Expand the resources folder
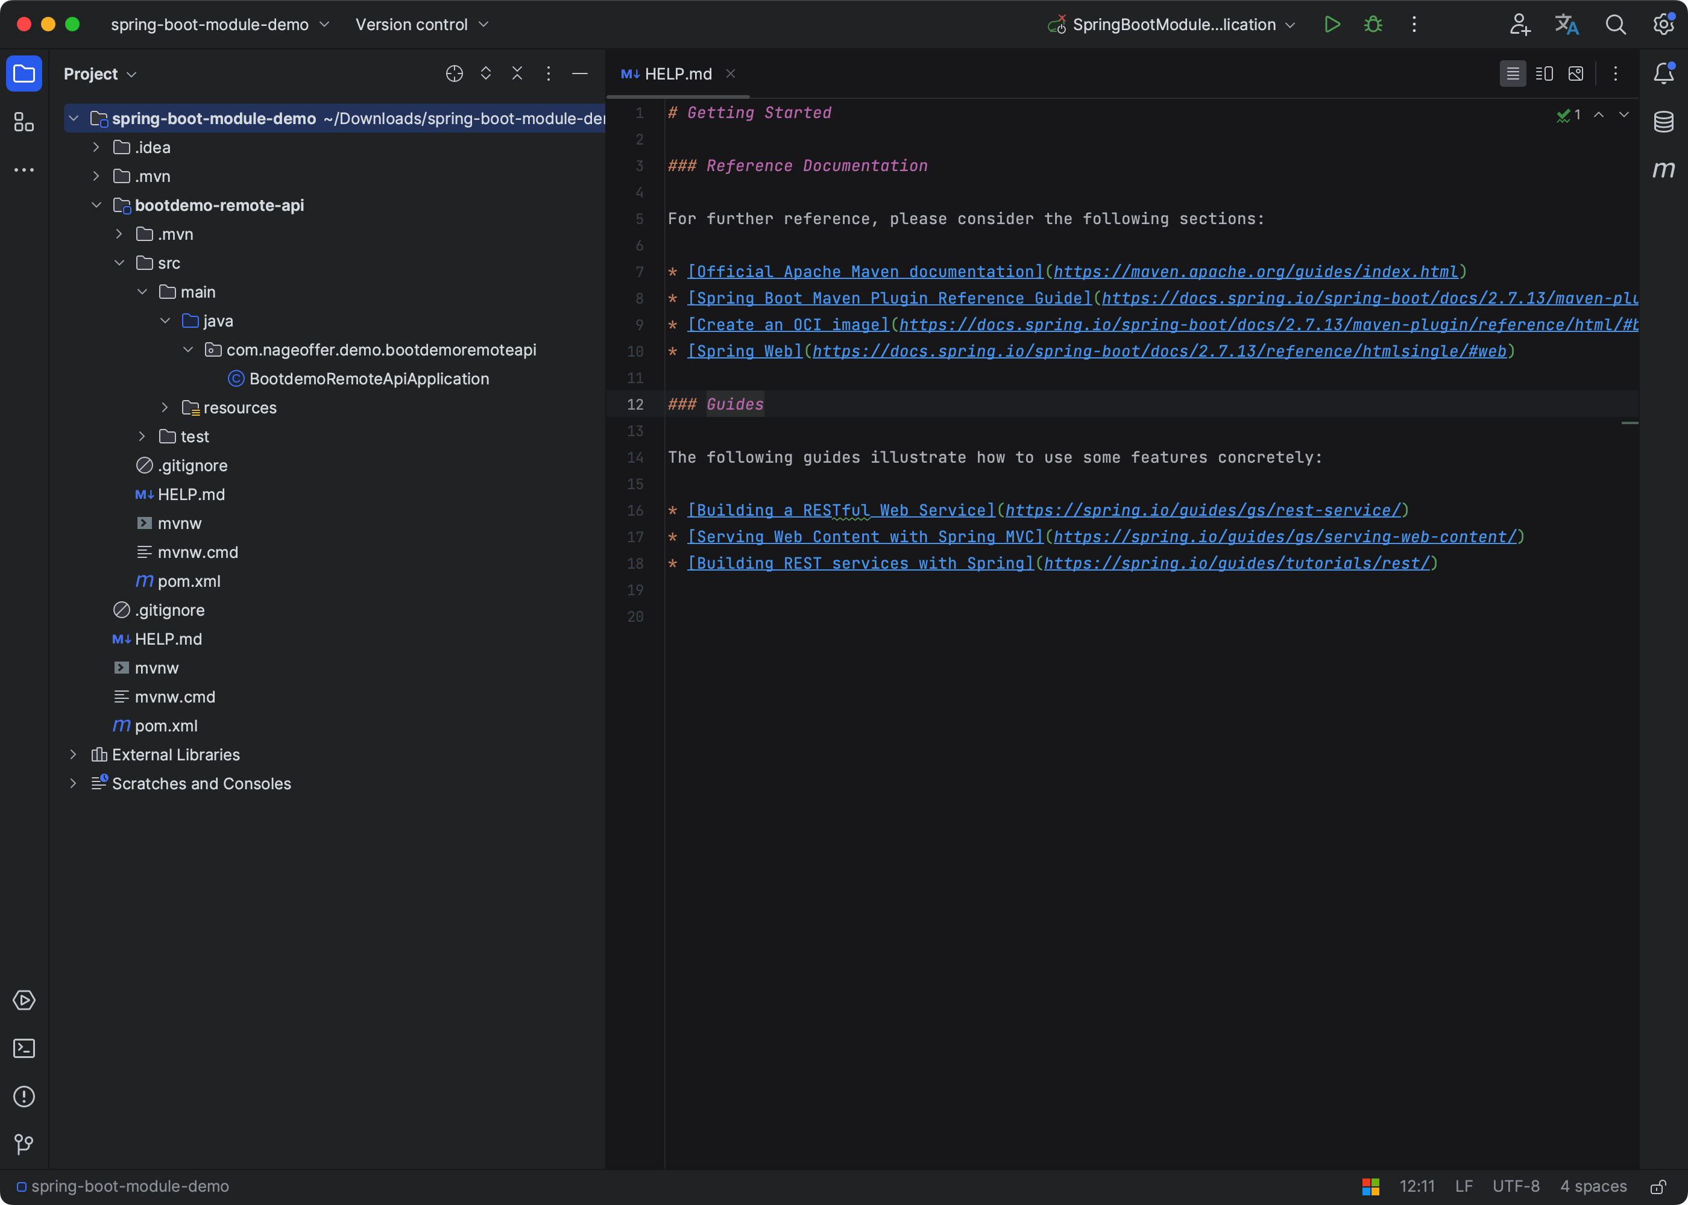Image resolution: width=1688 pixels, height=1205 pixels. [x=165, y=408]
